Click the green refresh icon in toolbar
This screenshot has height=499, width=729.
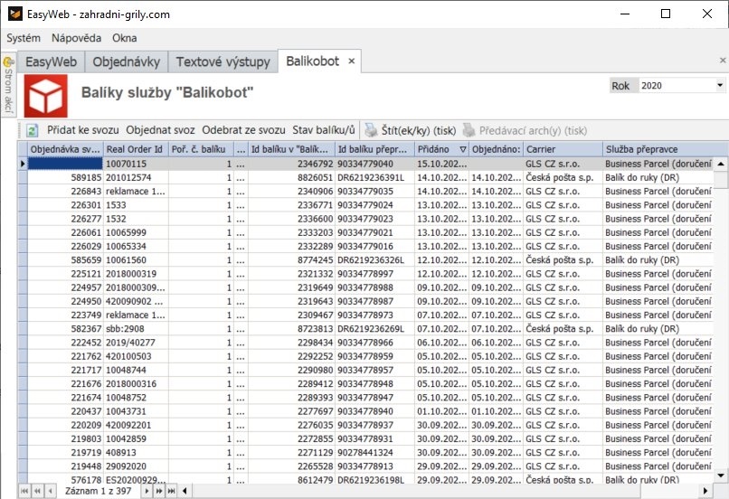(x=32, y=130)
